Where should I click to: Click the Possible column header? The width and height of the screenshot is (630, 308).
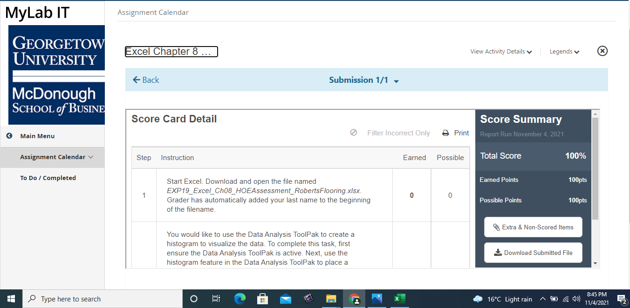[450, 158]
